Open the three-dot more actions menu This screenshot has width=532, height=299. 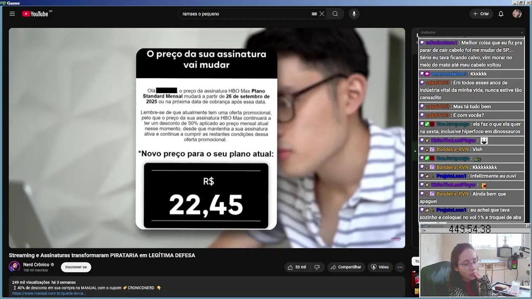400,267
